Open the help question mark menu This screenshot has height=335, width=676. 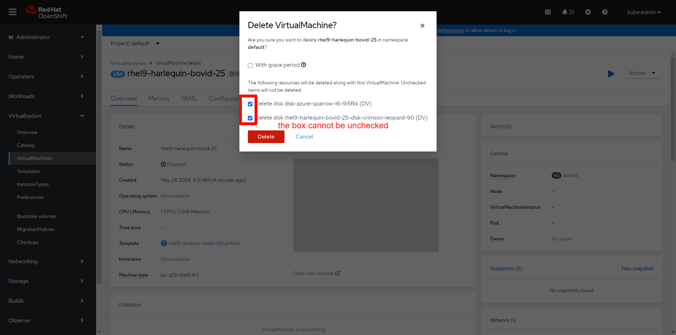click(605, 12)
